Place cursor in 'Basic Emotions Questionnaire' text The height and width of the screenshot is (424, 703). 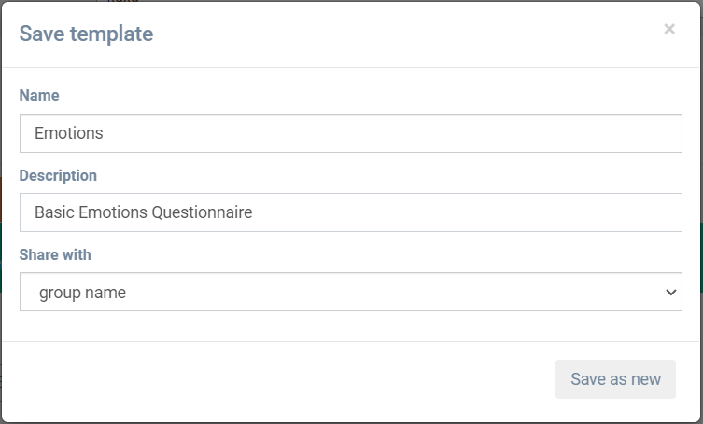[x=143, y=212]
